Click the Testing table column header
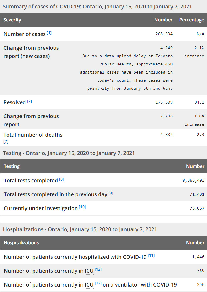 [x=12, y=166]
